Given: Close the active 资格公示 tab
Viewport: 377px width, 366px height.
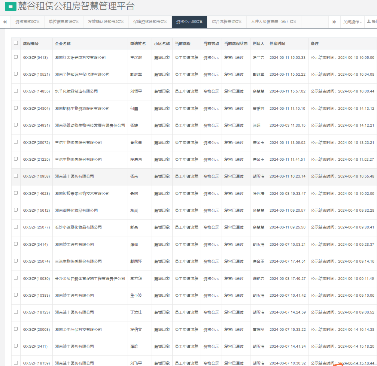Looking at the screenshot, I should point(201,22).
